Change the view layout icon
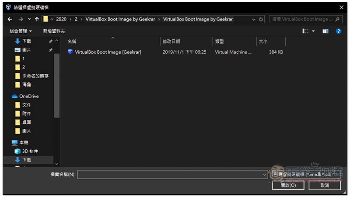Viewport: 350px width, 197px height. pos(305,31)
